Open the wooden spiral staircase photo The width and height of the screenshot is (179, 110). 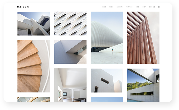point(33,66)
